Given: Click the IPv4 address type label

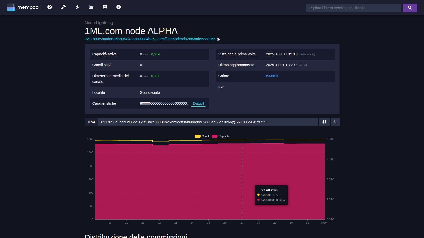Looking at the screenshot, I should pyautogui.click(x=91, y=122).
